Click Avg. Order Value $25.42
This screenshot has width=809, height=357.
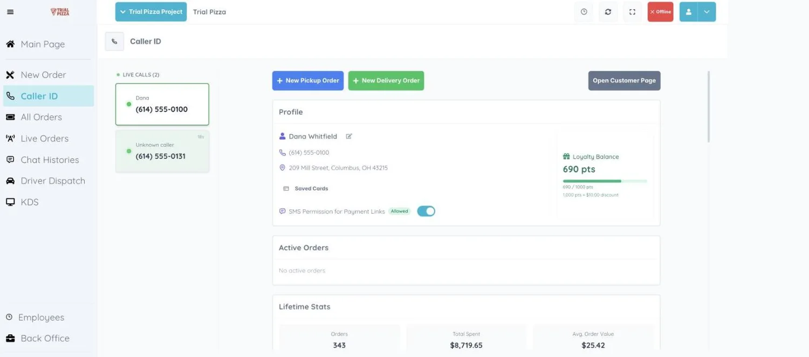click(x=593, y=345)
